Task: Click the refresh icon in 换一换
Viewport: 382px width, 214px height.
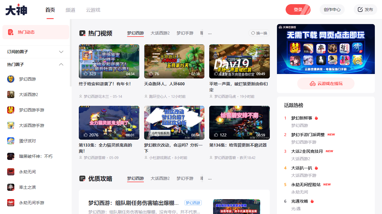Action: 253,33
